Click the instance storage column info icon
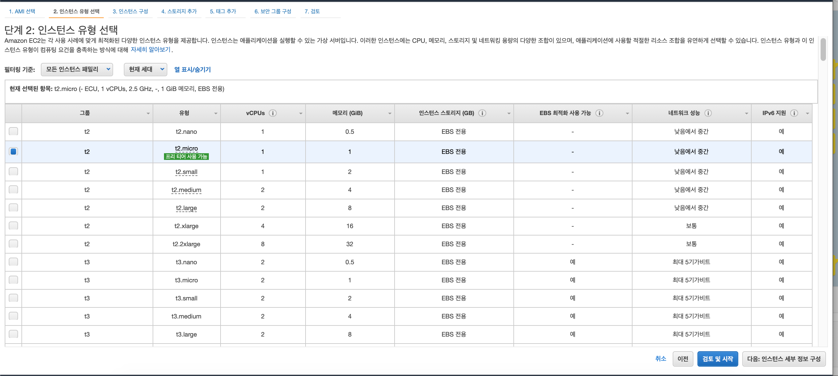The image size is (838, 376). click(x=482, y=113)
